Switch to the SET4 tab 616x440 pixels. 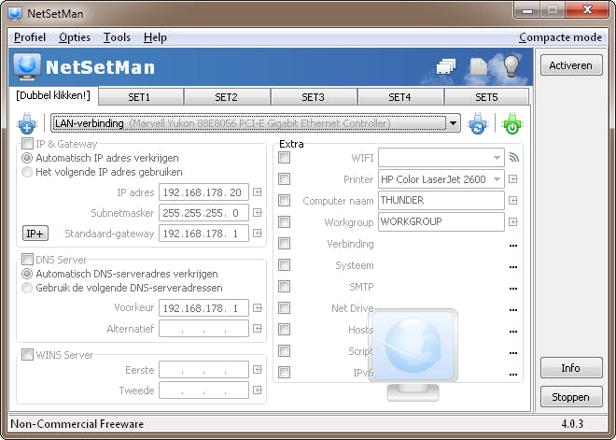click(x=400, y=97)
